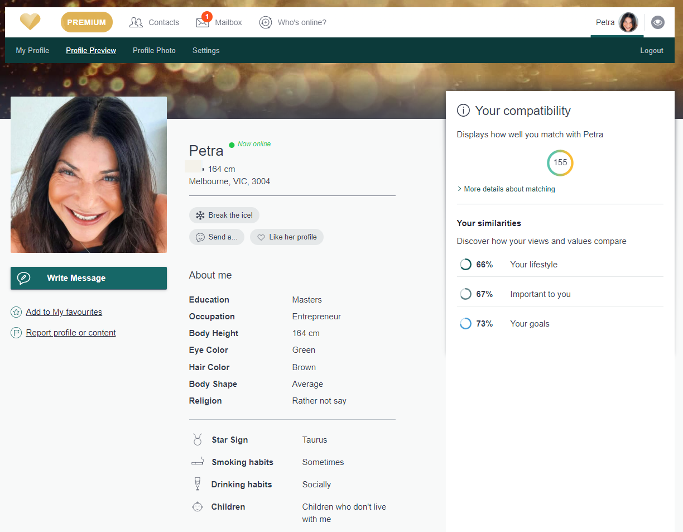Click the snowflake icon on Break the ice

click(200, 215)
